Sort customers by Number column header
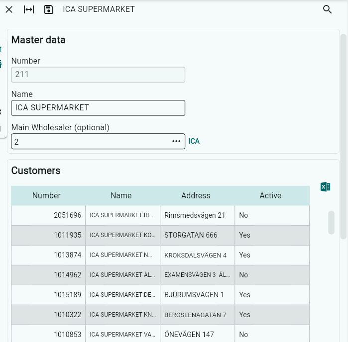The width and height of the screenshot is (348, 342). tap(46, 195)
